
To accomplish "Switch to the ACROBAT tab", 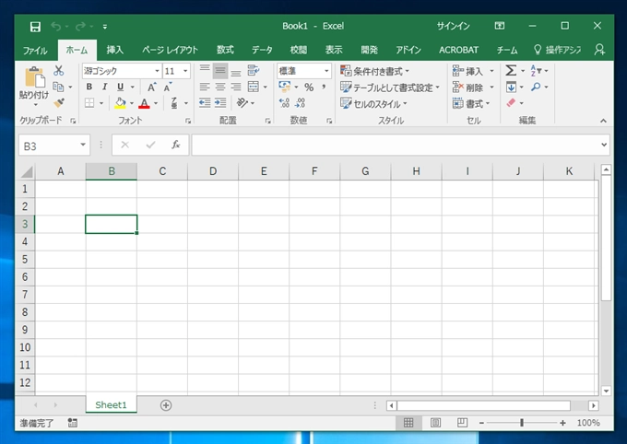I will pos(458,50).
